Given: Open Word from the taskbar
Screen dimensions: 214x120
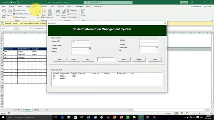Looking at the screenshot, I should (95, 117).
